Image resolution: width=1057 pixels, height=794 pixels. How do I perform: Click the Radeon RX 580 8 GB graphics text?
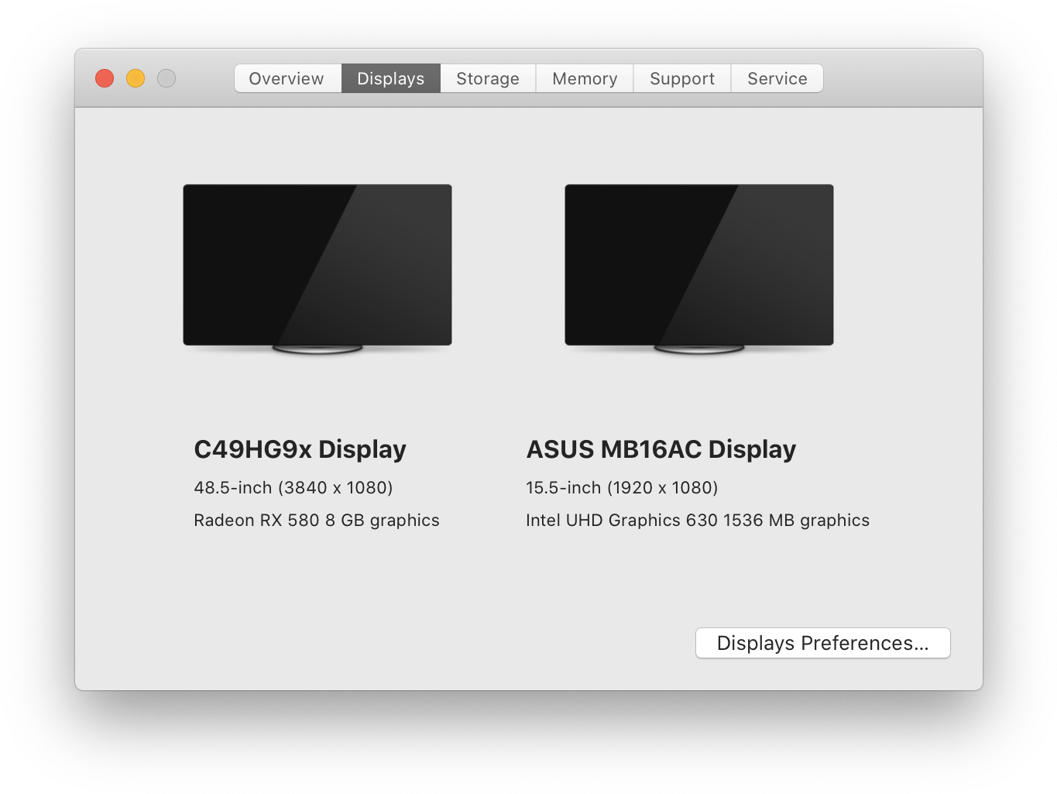point(317,521)
